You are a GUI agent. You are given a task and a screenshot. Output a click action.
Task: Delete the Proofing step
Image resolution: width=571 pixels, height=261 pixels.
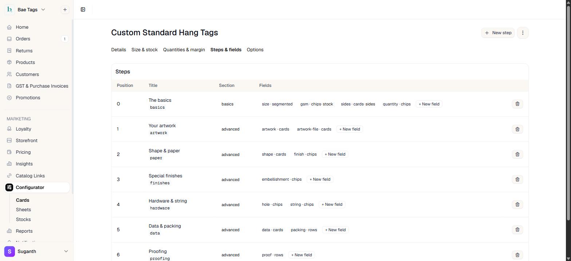[517, 255]
